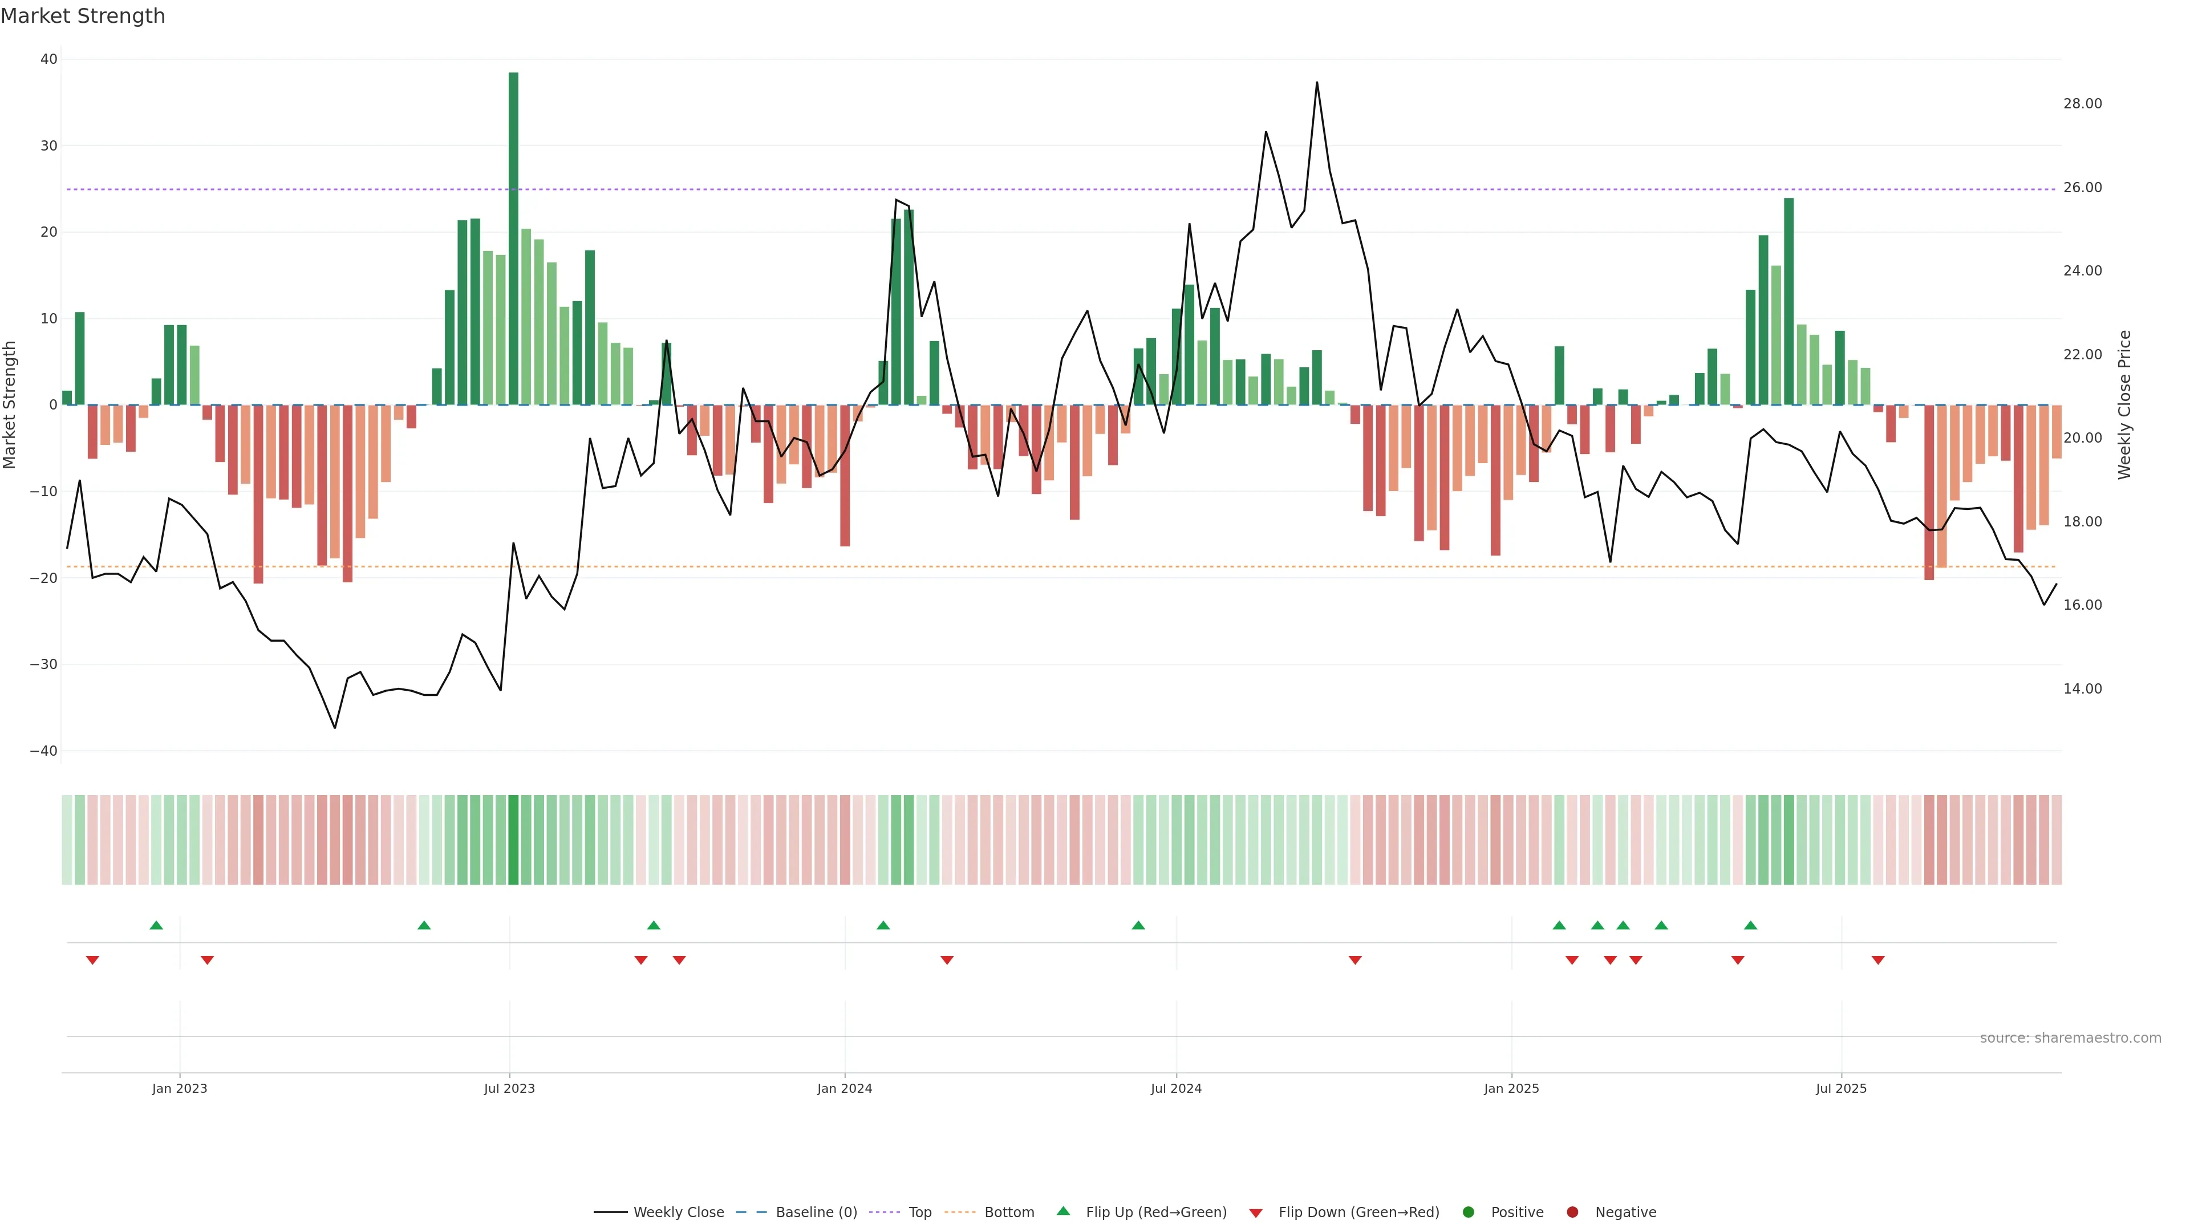Click the Weekly Close Price axis title
The width and height of the screenshot is (2190, 1232).
[2124, 405]
